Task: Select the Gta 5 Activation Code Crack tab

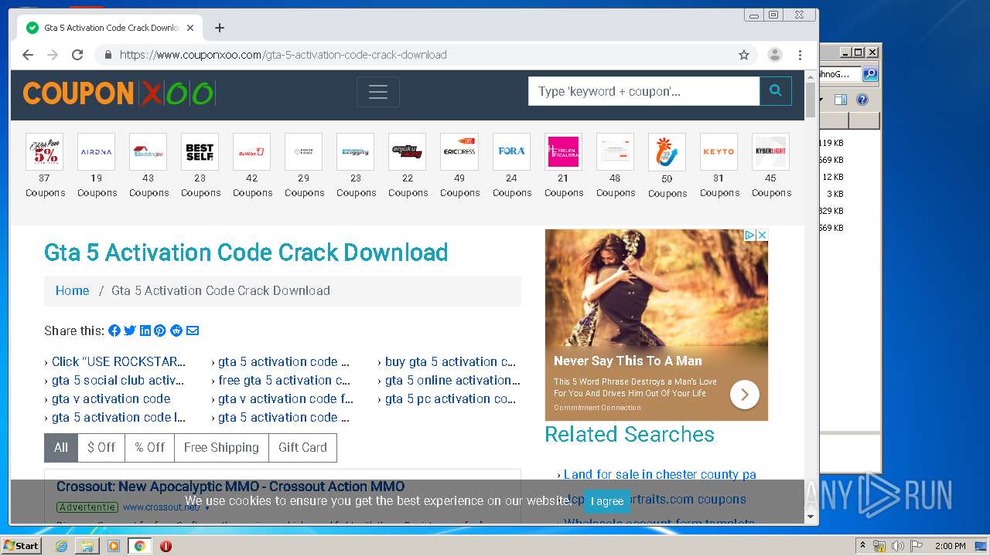Action: (x=110, y=28)
